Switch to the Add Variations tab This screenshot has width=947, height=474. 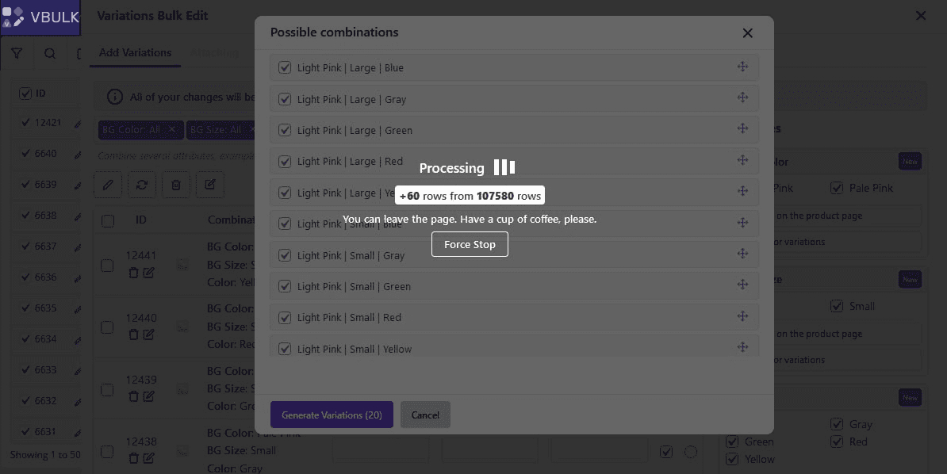[x=135, y=52]
